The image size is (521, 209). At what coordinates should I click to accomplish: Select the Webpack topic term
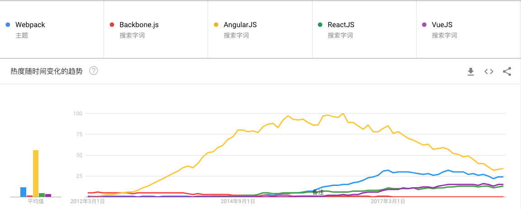(x=30, y=25)
